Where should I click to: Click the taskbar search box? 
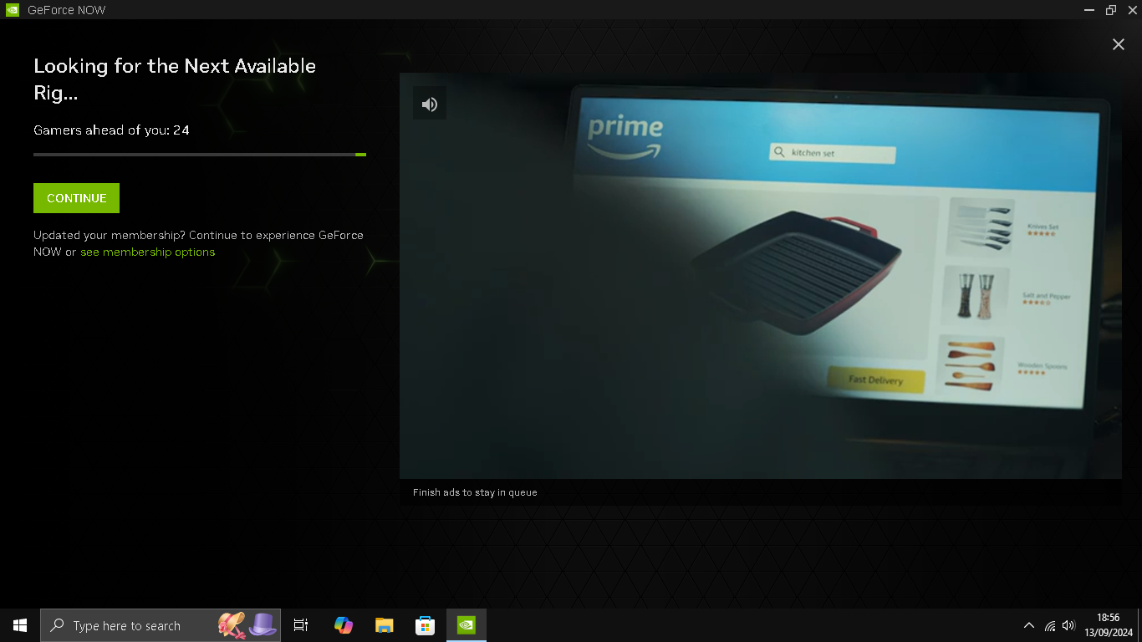coord(161,625)
